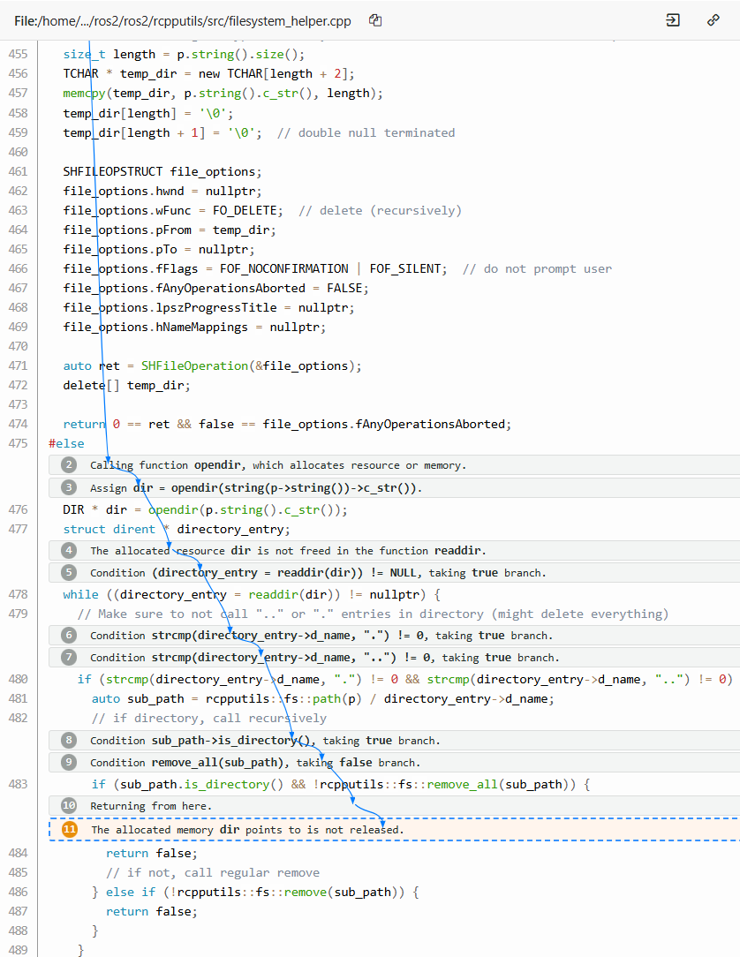Select event 5 readdir condition true branch
The image size is (740, 957).
click(394, 572)
